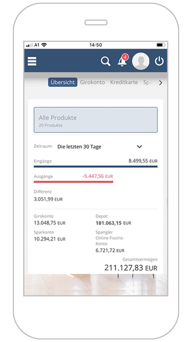Click the Ausgänge amount -5.447,56 EUR
Viewport: 192px width, 342px height.
tap(98, 176)
